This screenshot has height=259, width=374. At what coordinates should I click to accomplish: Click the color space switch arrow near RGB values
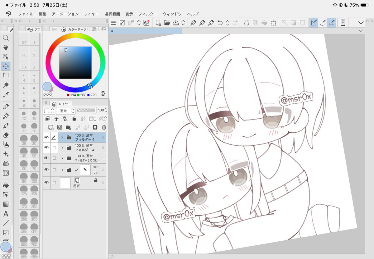pyautogui.click(x=103, y=93)
